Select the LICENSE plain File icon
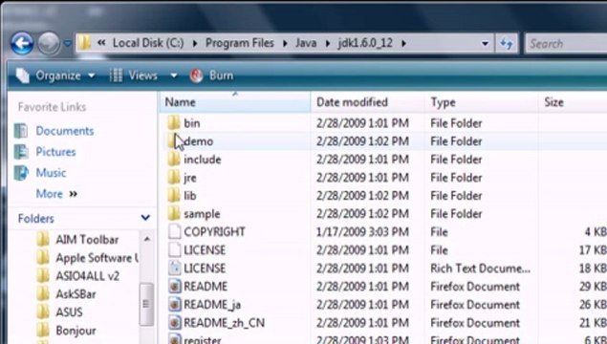This screenshot has height=344, width=607. pyautogui.click(x=175, y=250)
